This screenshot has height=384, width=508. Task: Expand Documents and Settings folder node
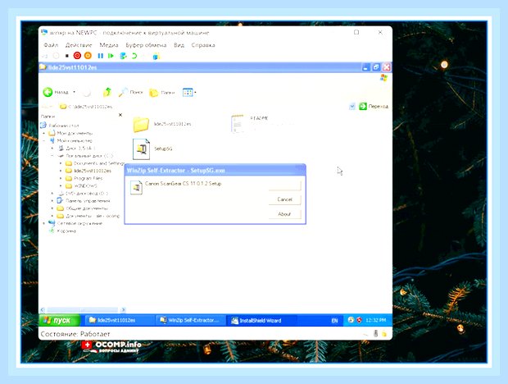click(61, 163)
